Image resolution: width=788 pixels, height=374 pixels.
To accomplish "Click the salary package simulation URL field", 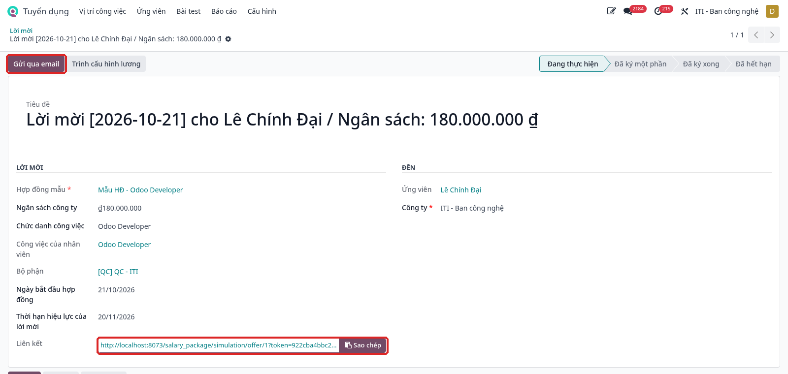I will [x=219, y=345].
